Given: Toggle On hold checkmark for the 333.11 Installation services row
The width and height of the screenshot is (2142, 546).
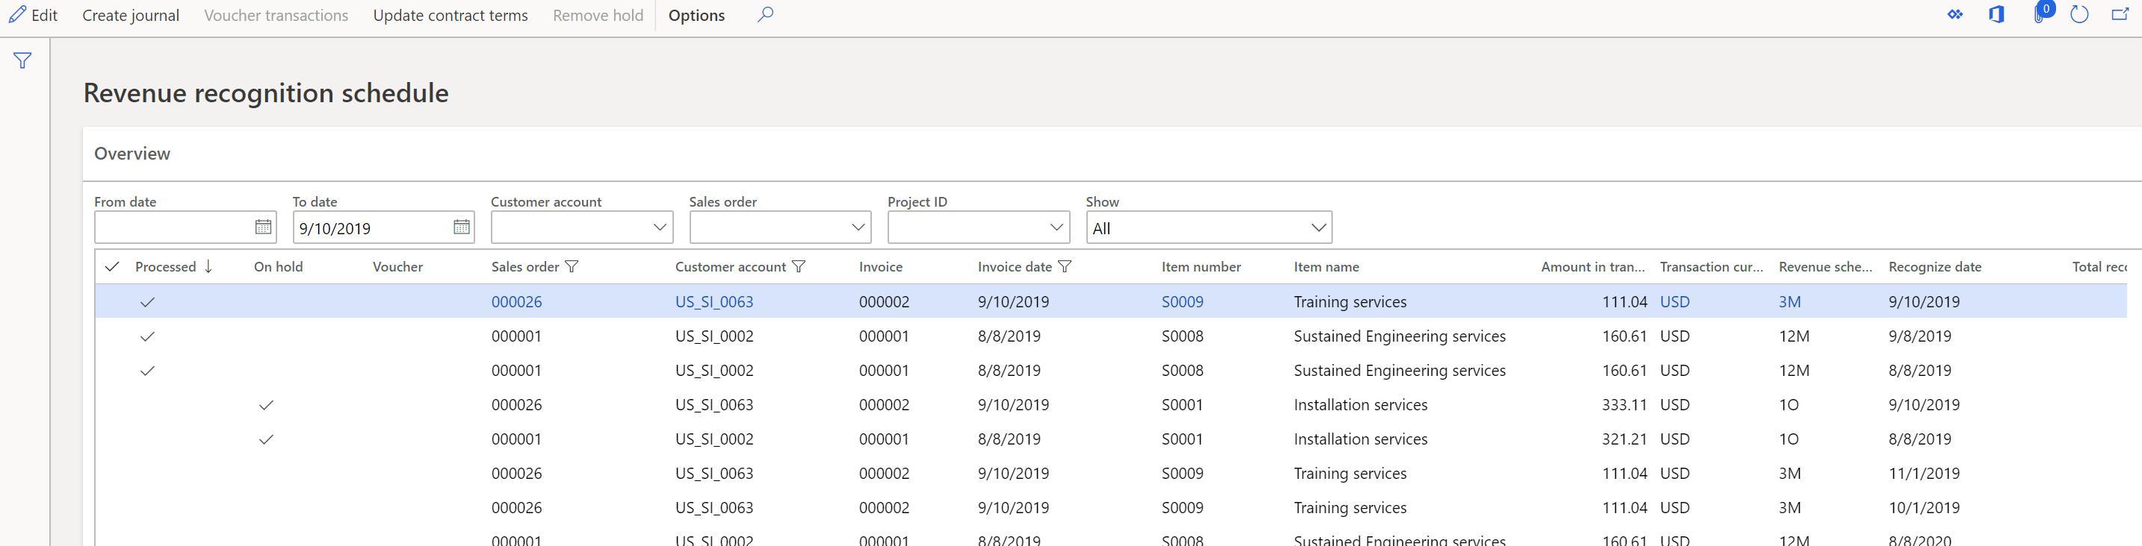Looking at the screenshot, I should click(x=266, y=405).
